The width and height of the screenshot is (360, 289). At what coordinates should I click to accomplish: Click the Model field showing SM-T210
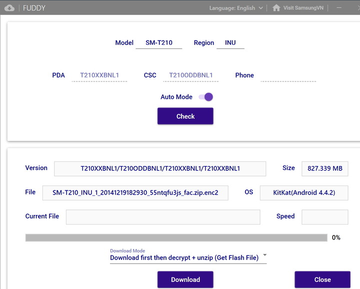coord(159,43)
